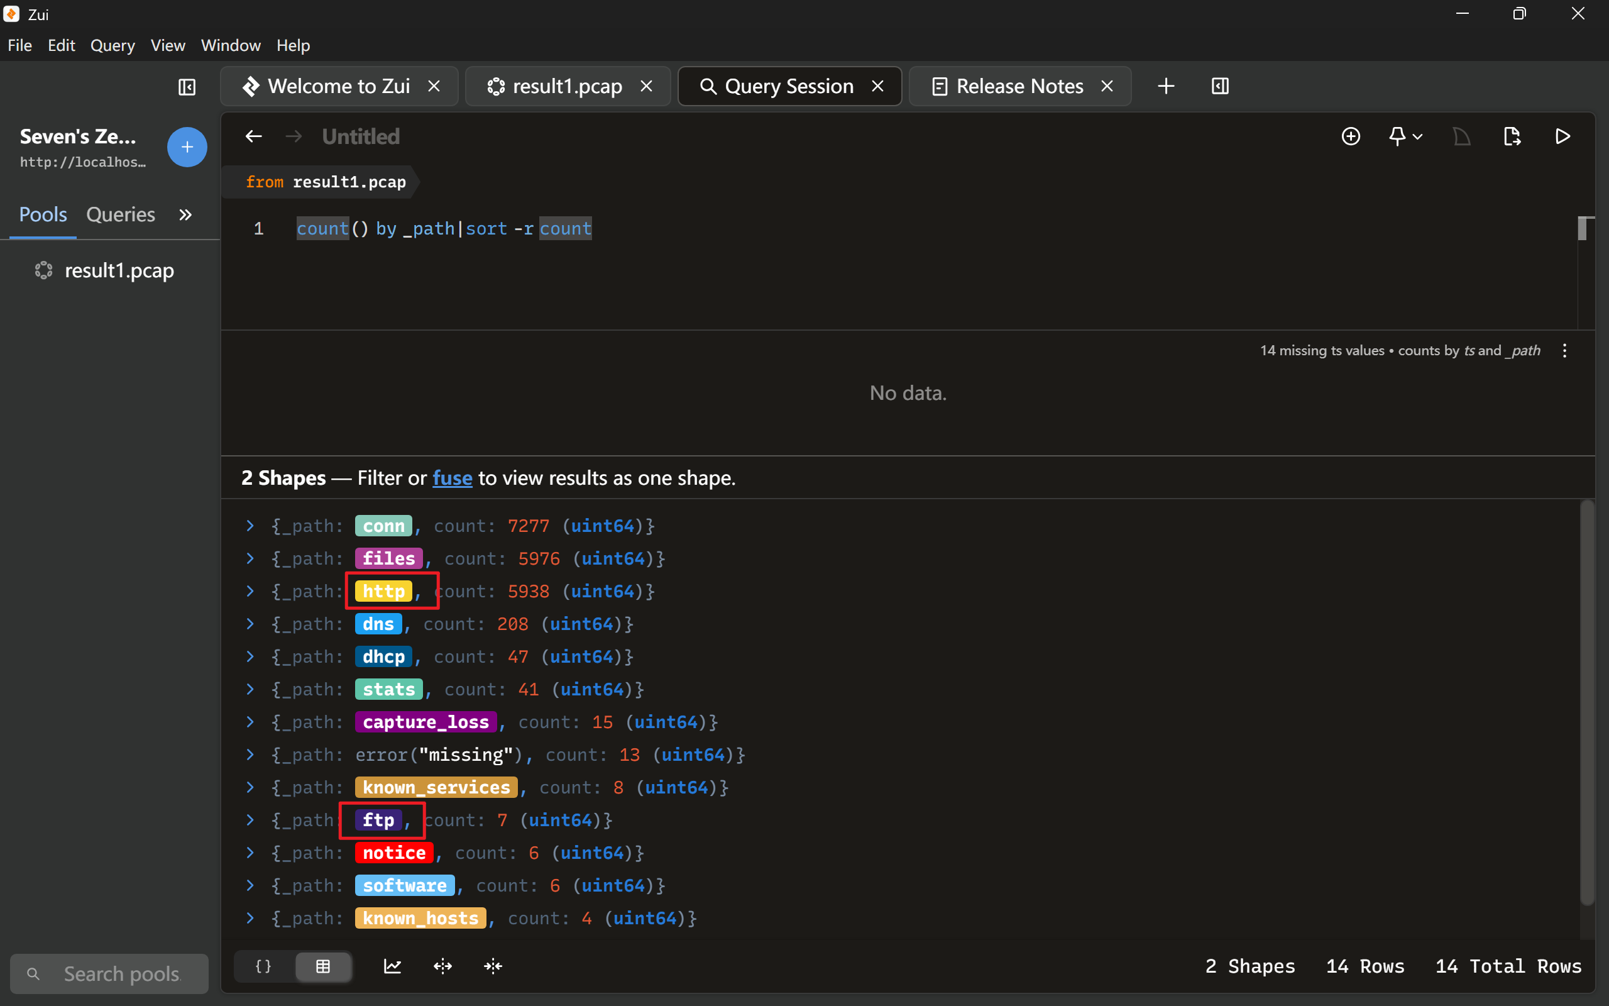Switch to the inspector braces view
The width and height of the screenshot is (1609, 1006).
(x=264, y=966)
